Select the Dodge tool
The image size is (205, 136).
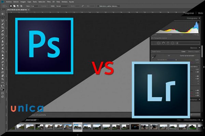click(3, 58)
